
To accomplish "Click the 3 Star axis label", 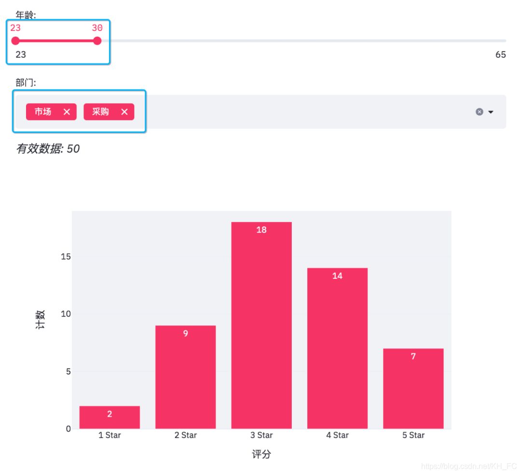I will tap(261, 435).
